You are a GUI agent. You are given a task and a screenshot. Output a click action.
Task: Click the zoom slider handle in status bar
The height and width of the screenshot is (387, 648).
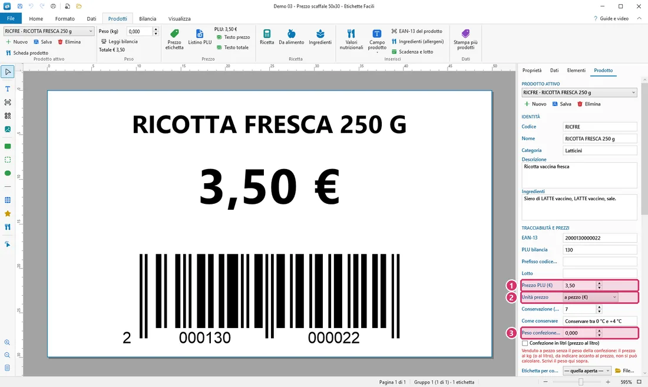coord(581,382)
